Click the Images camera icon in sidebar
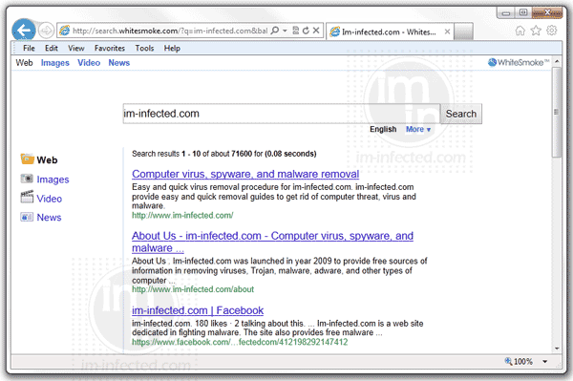The width and height of the screenshot is (573, 381). [27, 179]
